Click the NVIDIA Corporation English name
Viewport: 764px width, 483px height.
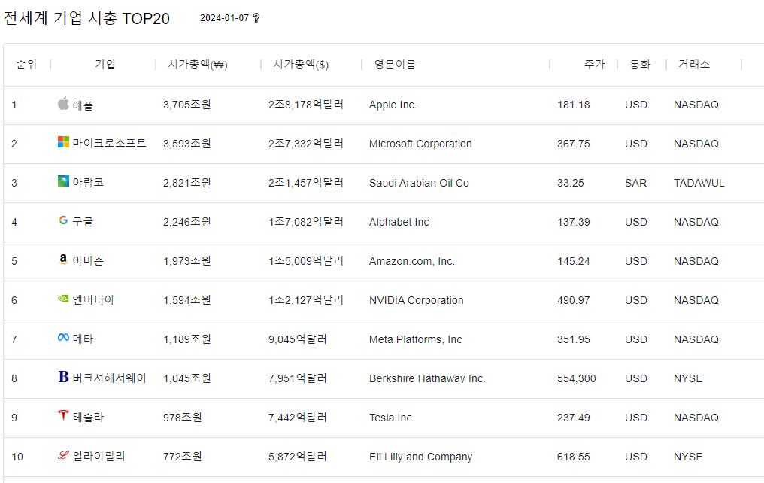point(416,300)
